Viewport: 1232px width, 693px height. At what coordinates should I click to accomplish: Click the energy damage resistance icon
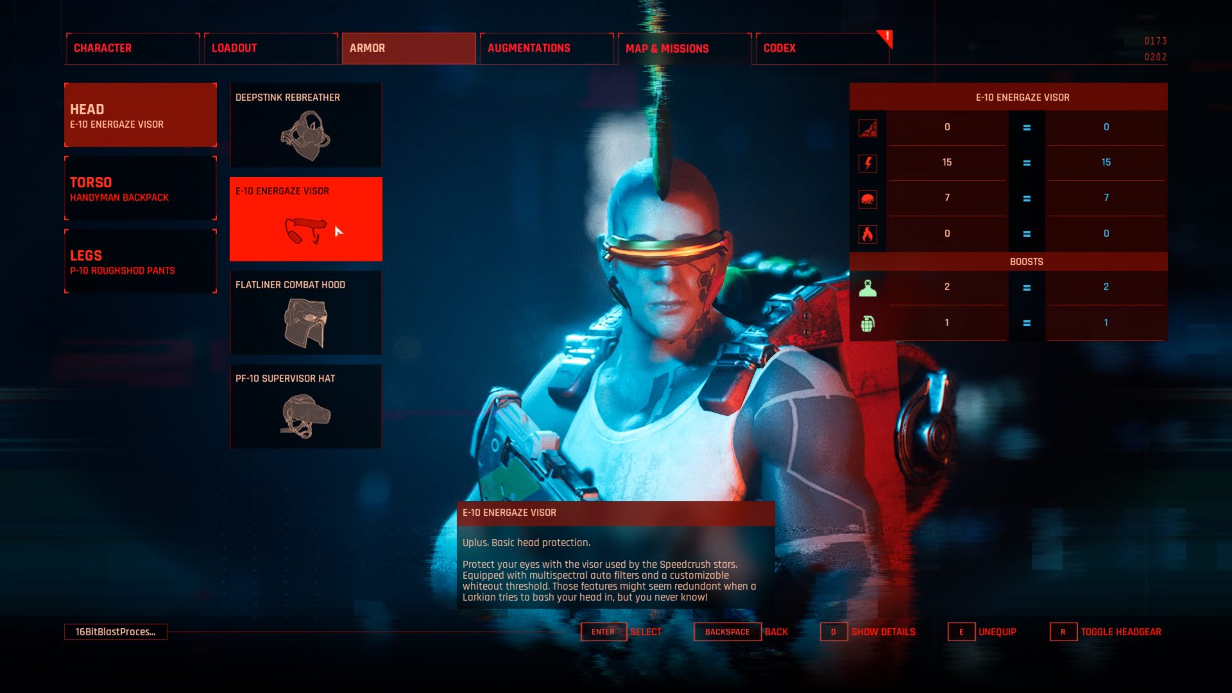(x=868, y=162)
